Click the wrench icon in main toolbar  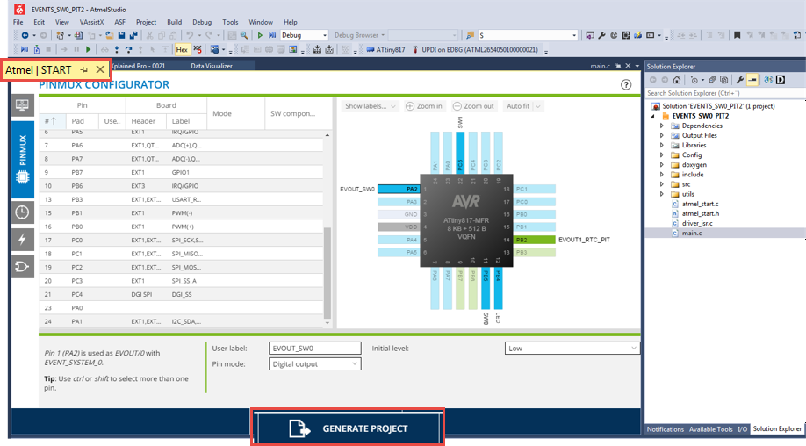602,35
